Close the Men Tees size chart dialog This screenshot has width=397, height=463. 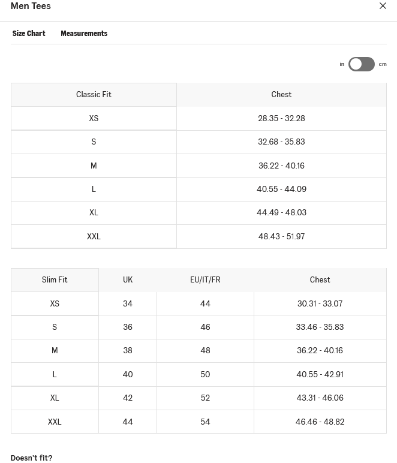coord(383,6)
